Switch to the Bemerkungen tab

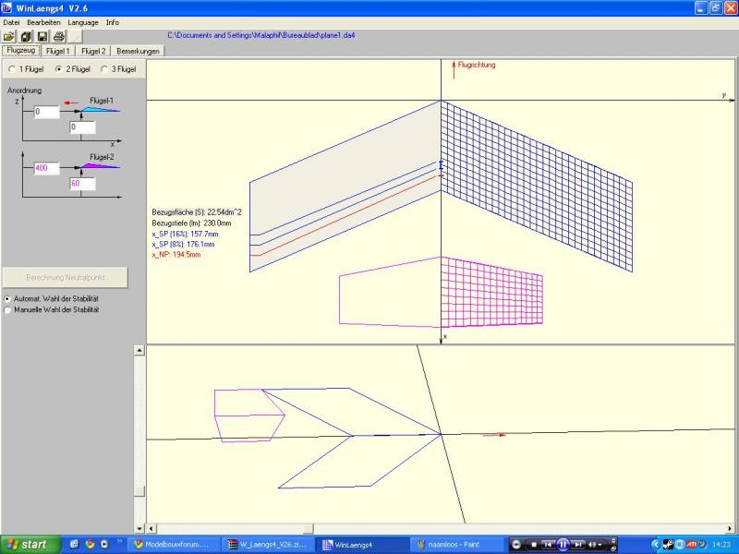[138, 51]
